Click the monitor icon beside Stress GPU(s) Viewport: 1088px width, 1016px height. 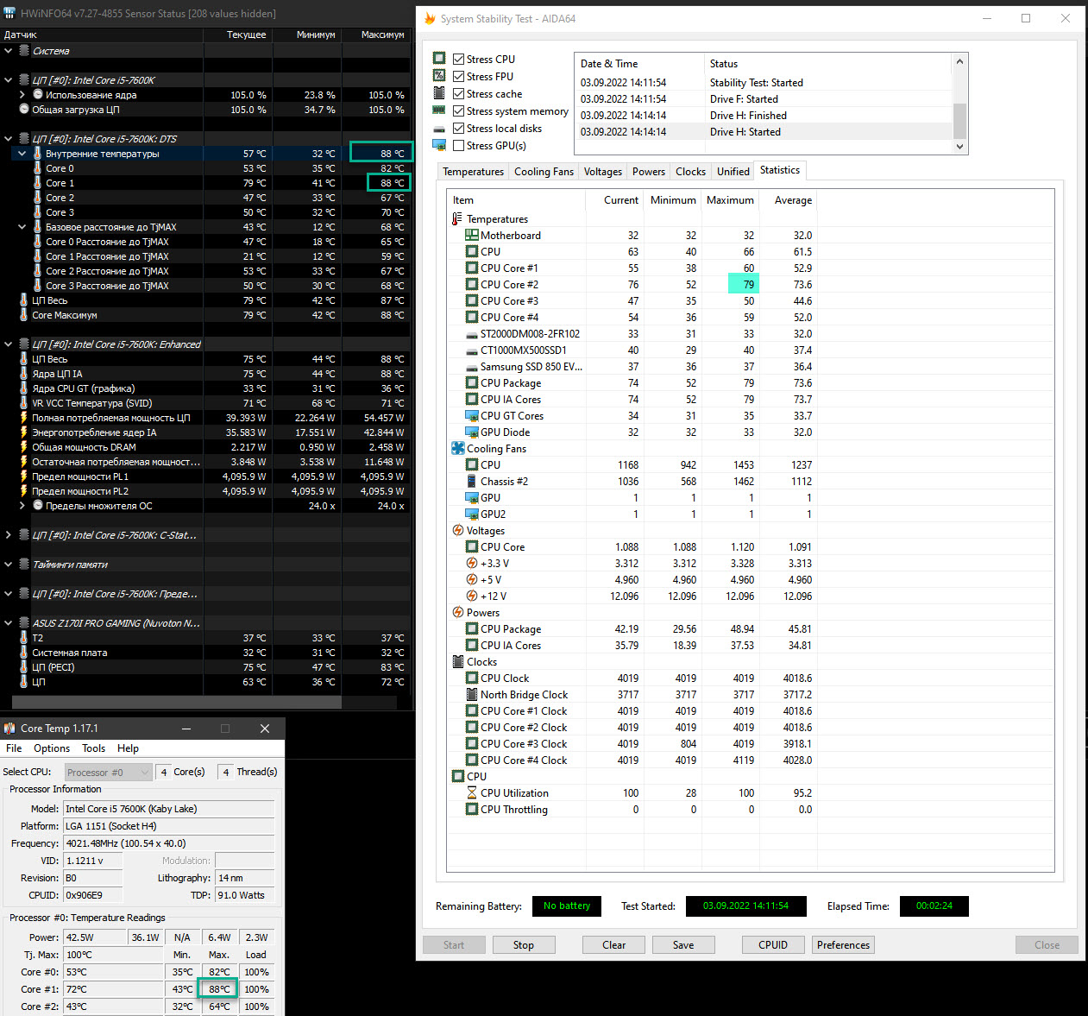pos(439,145)
